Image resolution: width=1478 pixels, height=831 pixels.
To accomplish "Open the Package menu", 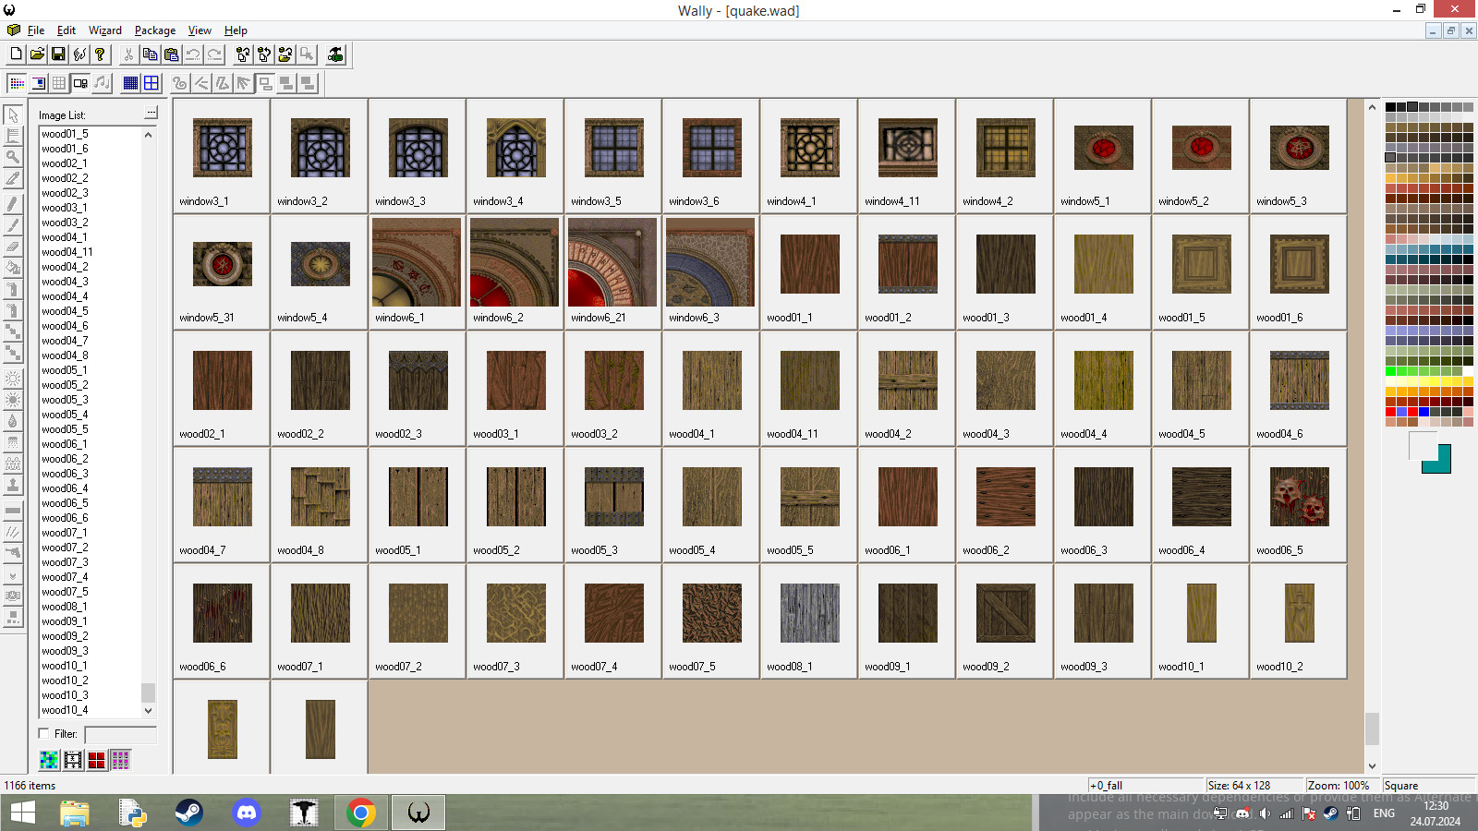I will tap(154, 30).
